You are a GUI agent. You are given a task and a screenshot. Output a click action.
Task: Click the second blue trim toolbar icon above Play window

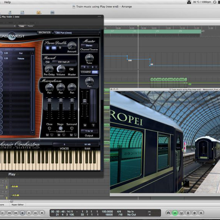[x=22, y=13]
